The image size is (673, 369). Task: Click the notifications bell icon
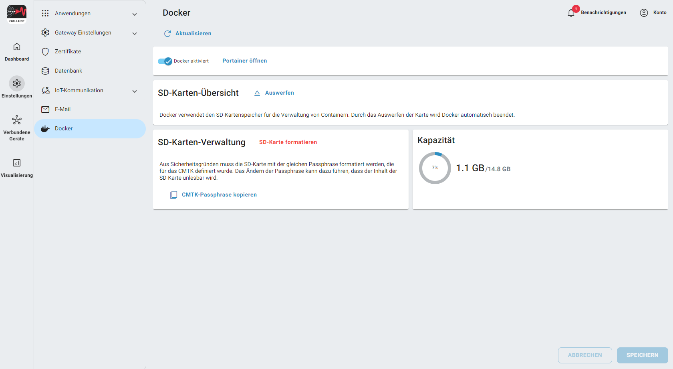click(571, 13)
